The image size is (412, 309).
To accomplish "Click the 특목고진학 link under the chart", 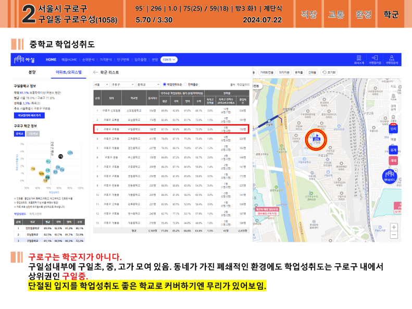I will pos(36,214).
